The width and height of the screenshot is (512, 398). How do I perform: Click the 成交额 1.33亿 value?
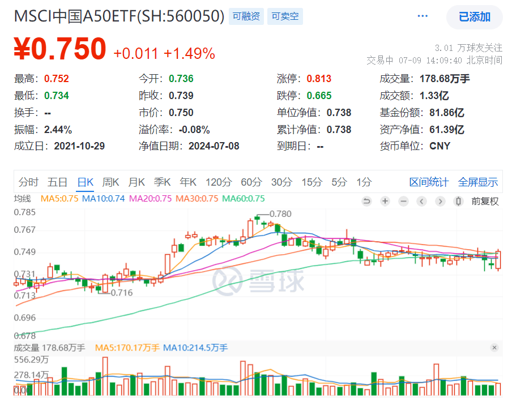(434, 96)
